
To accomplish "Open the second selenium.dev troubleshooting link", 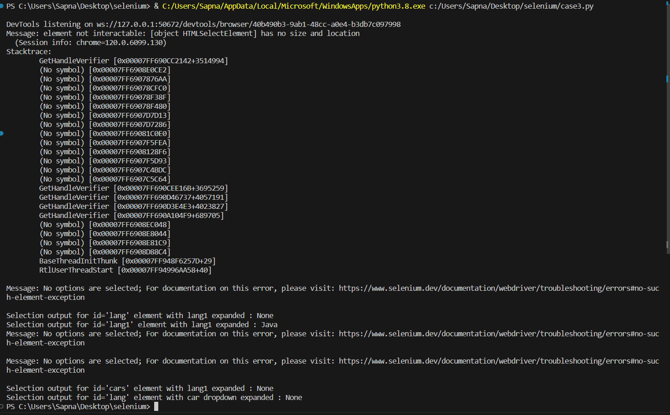I will pos(497,334).
